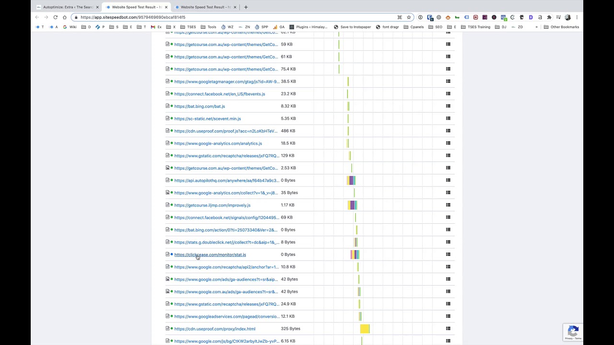
Task: Open the Tools bookmark folder
Action: click(x=208, y=27)
